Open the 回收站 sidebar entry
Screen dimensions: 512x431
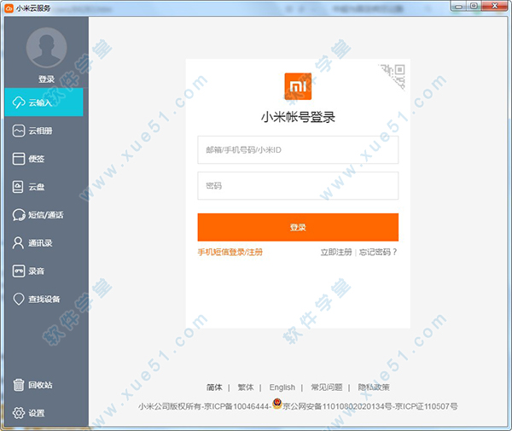[x=44, y=385]
